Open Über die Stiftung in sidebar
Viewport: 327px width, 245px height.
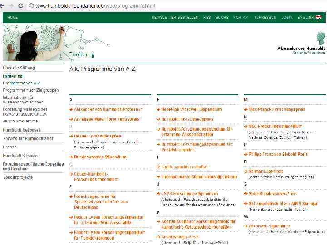point(19,68)
